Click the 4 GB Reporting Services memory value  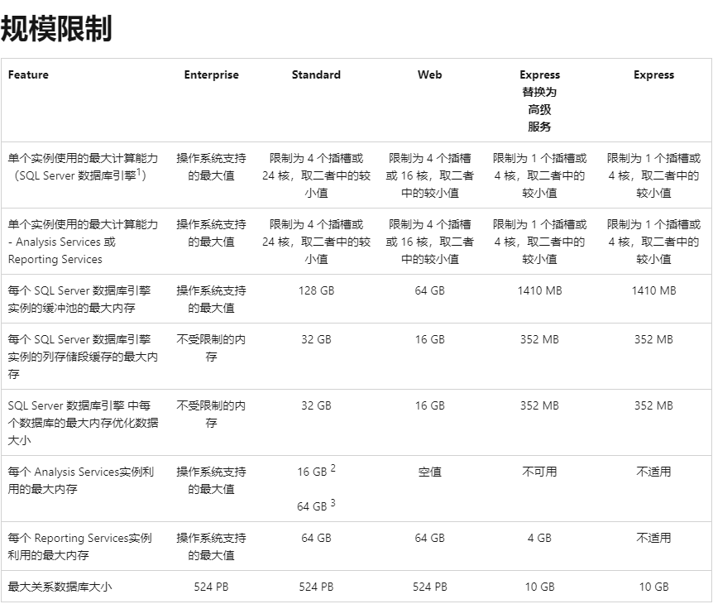tap(540, 538)
